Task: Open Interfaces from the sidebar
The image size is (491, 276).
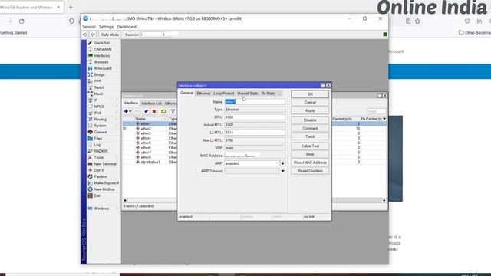Action: pos(102,56)
